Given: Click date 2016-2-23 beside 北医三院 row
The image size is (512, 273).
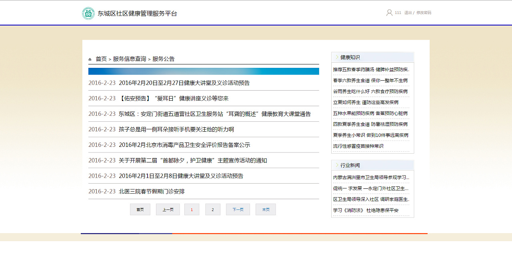Looking at the screenshot, I should [x=102, y=192].
